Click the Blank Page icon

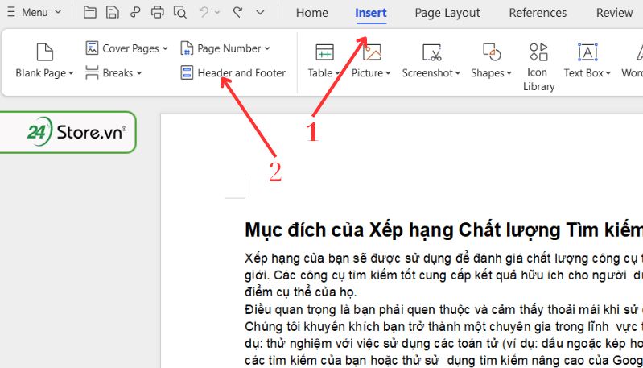tap(45, 52)
